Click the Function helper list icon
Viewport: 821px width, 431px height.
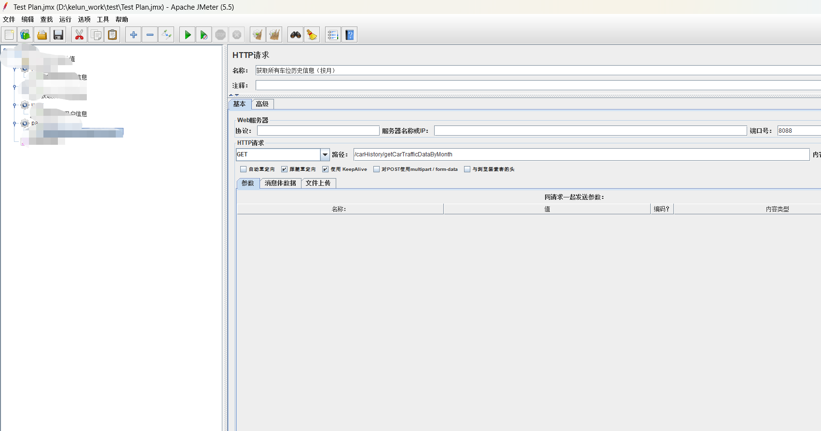(x=333, y=35)
